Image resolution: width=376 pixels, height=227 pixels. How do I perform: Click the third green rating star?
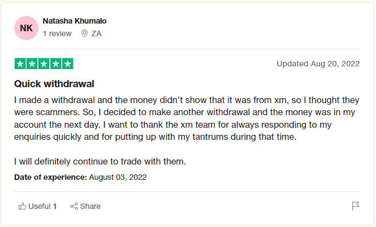[x=44, y=64]
